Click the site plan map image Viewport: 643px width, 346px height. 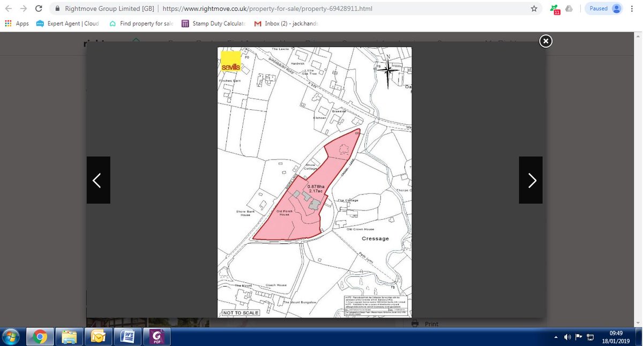coord(315,182)
